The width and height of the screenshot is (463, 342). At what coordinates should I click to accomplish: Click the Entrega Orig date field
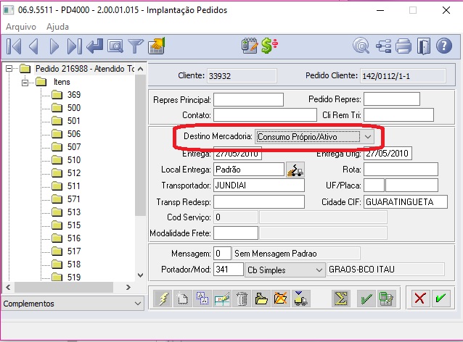click(388, 154)
